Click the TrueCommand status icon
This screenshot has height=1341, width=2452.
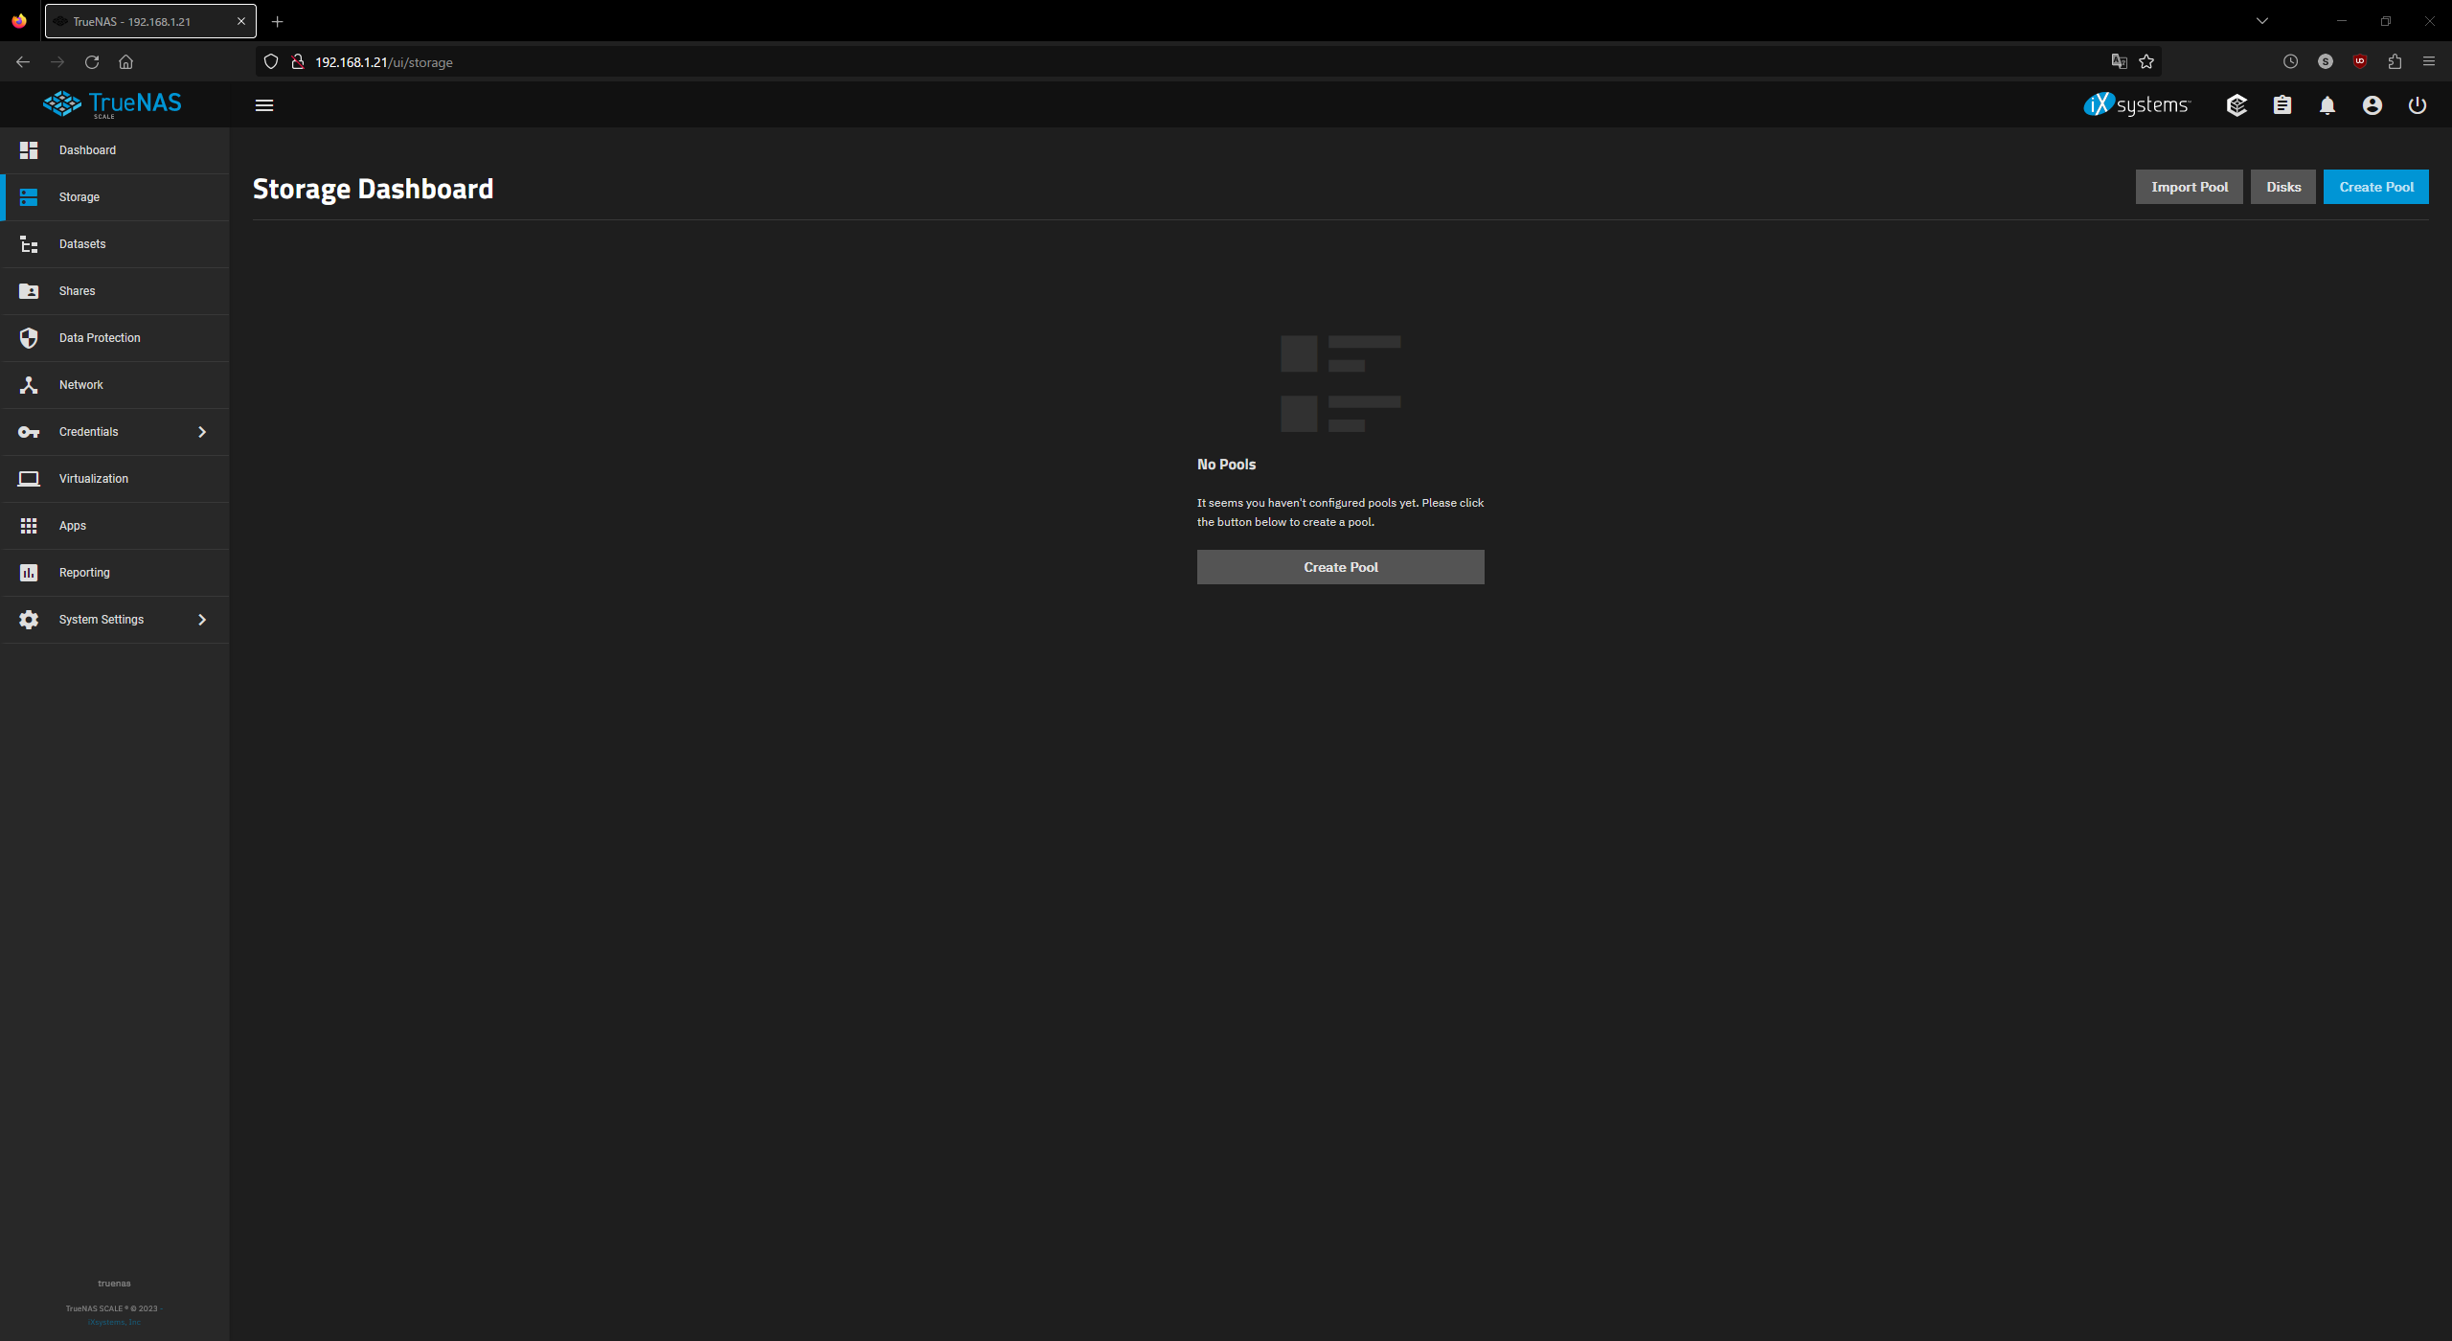(2236, 105)
